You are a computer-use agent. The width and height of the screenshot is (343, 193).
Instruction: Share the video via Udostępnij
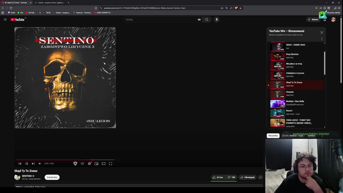pos(247,177)
